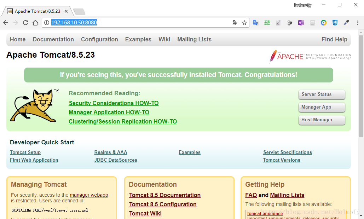Open the Tomcat Wiki link

point(145,213)
